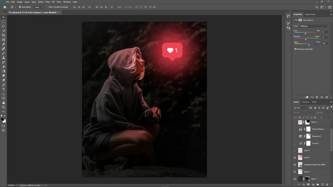
Task: Delete layer with Layers trash icon
Action: 327,185
